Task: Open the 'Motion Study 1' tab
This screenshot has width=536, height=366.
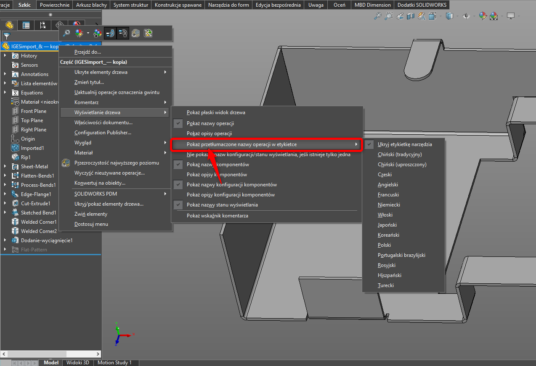Action: click(114, 363)
